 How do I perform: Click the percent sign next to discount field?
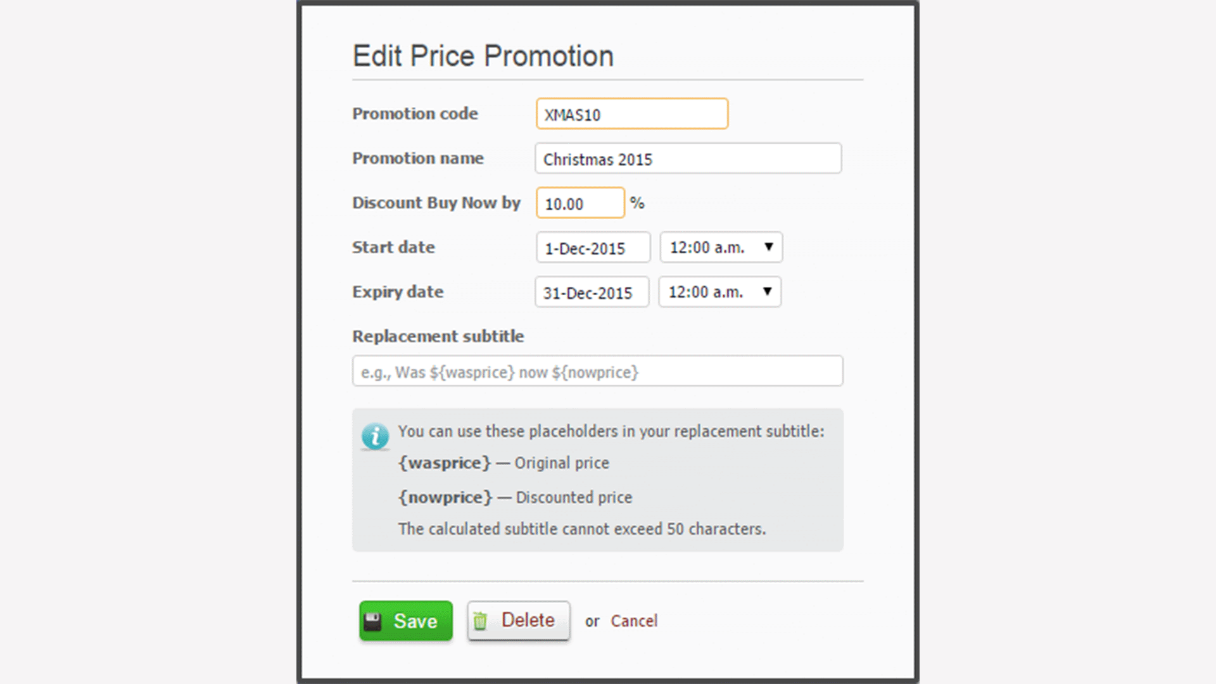(637, 203)
